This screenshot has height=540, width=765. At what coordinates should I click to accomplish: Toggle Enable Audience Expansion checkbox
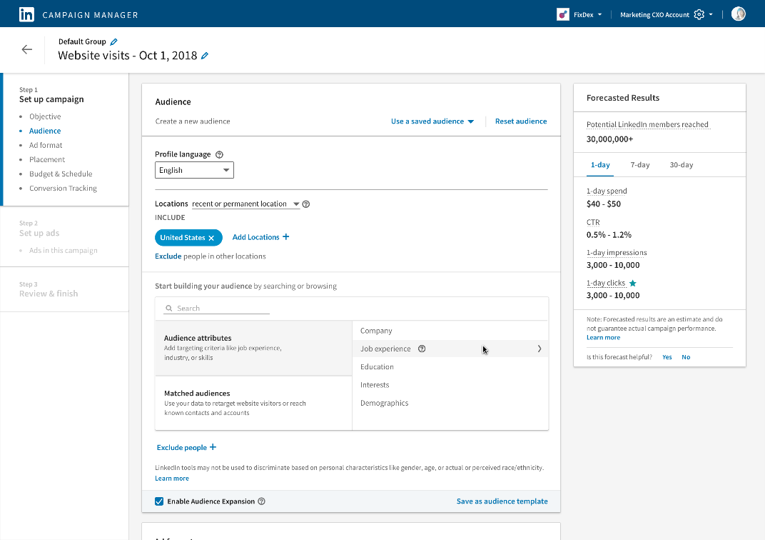coord(159,501)
